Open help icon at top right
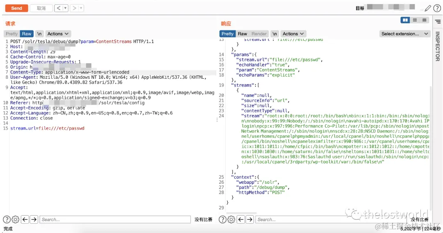 [x=437, y=9]
